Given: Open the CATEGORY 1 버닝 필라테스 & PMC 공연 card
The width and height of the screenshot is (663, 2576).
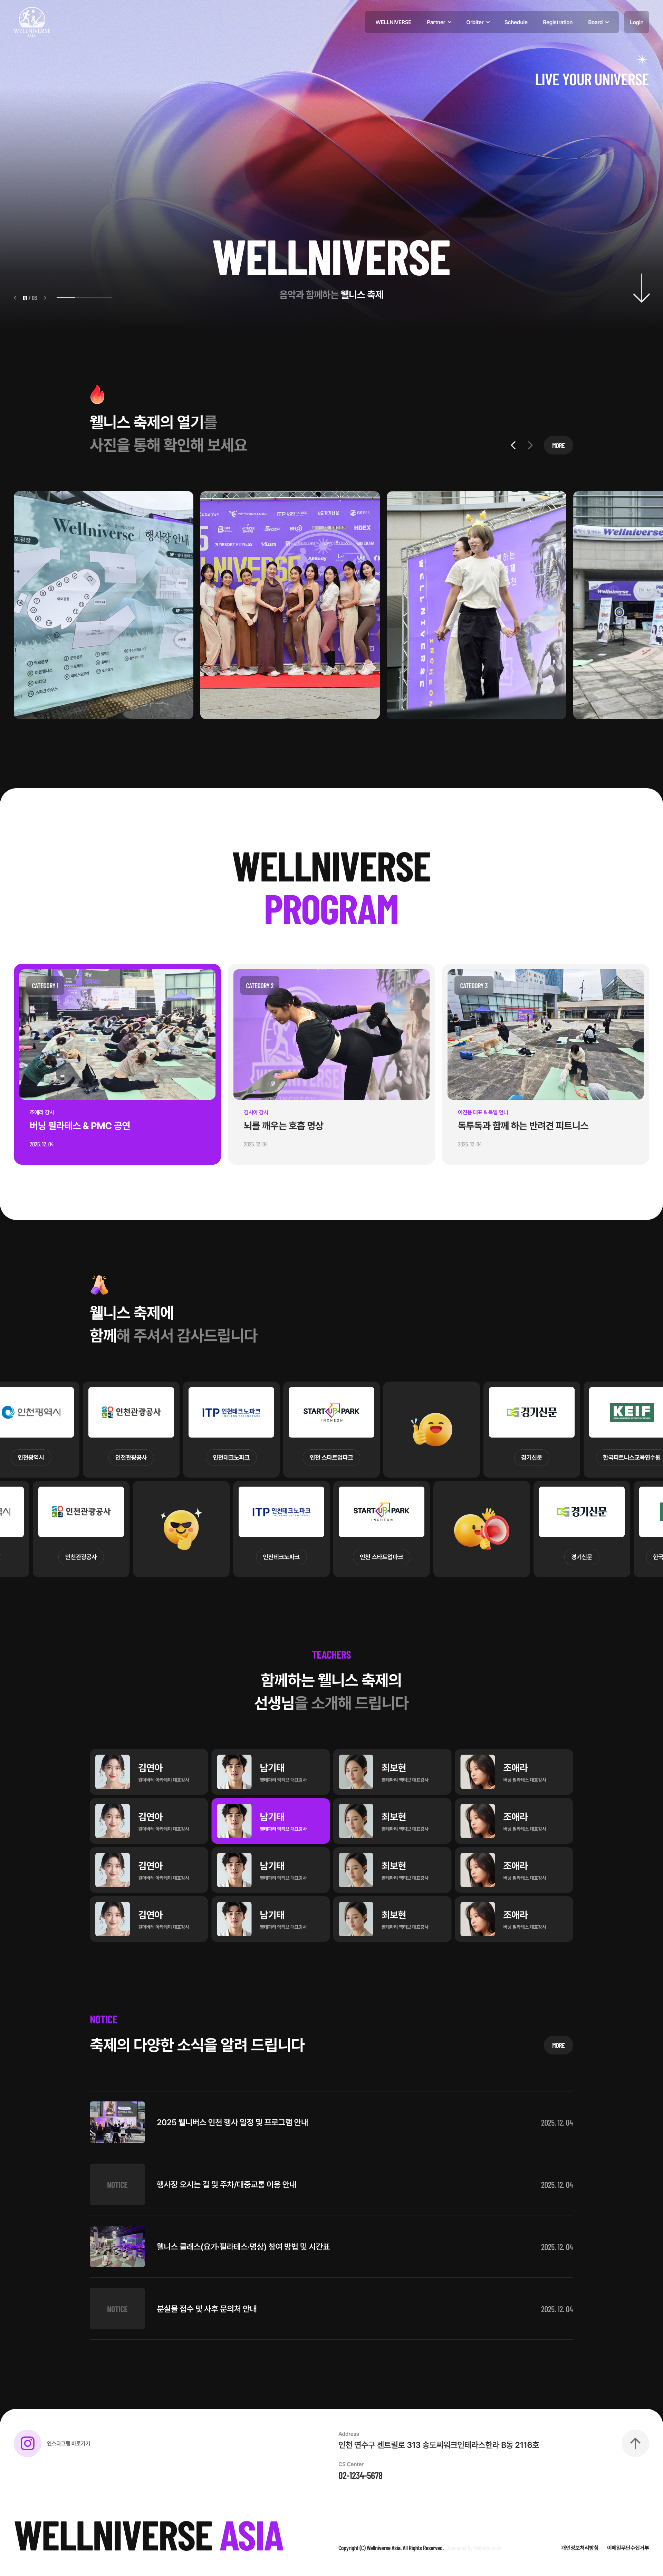Looking at the screenshot, I should click(117, 1064).
